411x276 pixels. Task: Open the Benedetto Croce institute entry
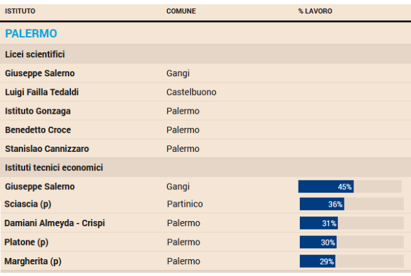pos(37,130)
